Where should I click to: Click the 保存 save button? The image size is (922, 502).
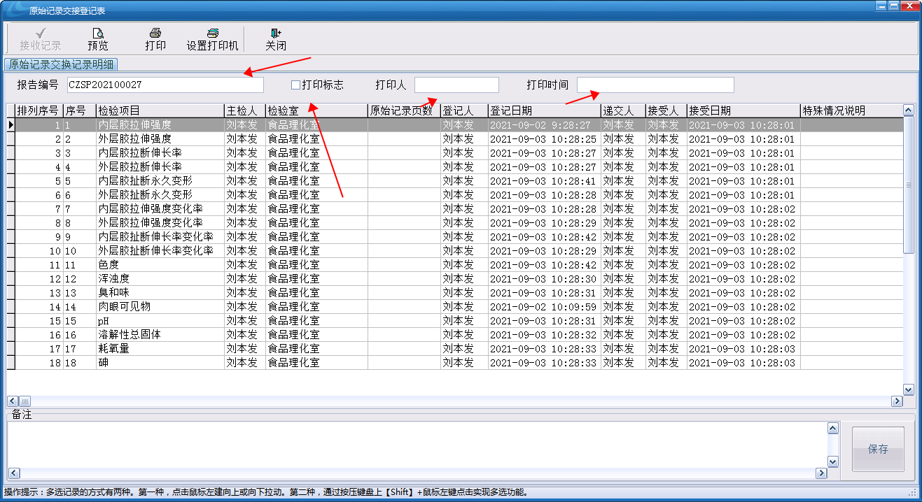tap(877, 449)
